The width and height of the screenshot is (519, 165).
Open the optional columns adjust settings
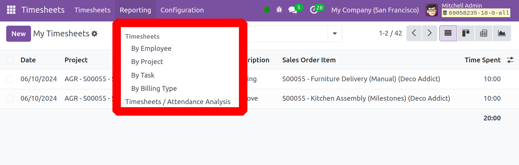tap(510, 60)
